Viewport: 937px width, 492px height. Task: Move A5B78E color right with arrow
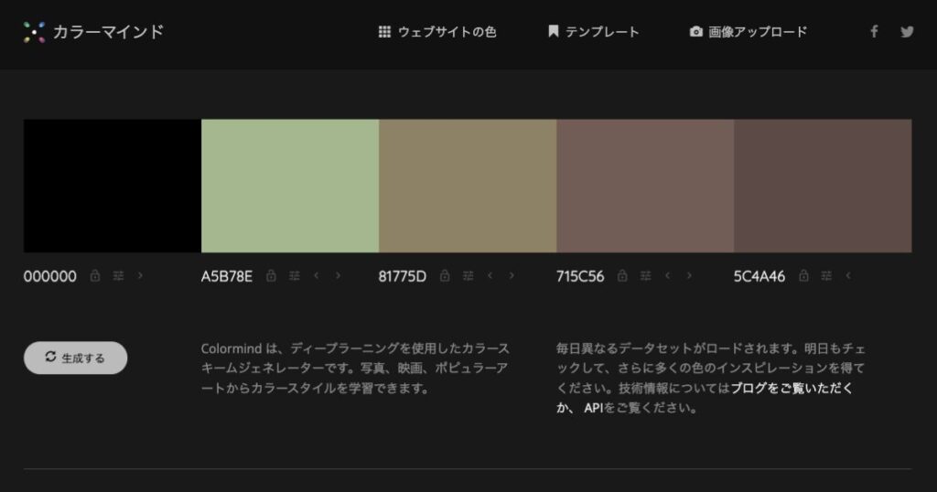point(339,275)
